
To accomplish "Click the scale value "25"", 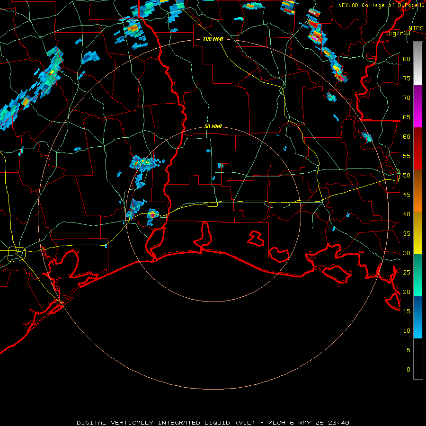I will pos(407,273).
